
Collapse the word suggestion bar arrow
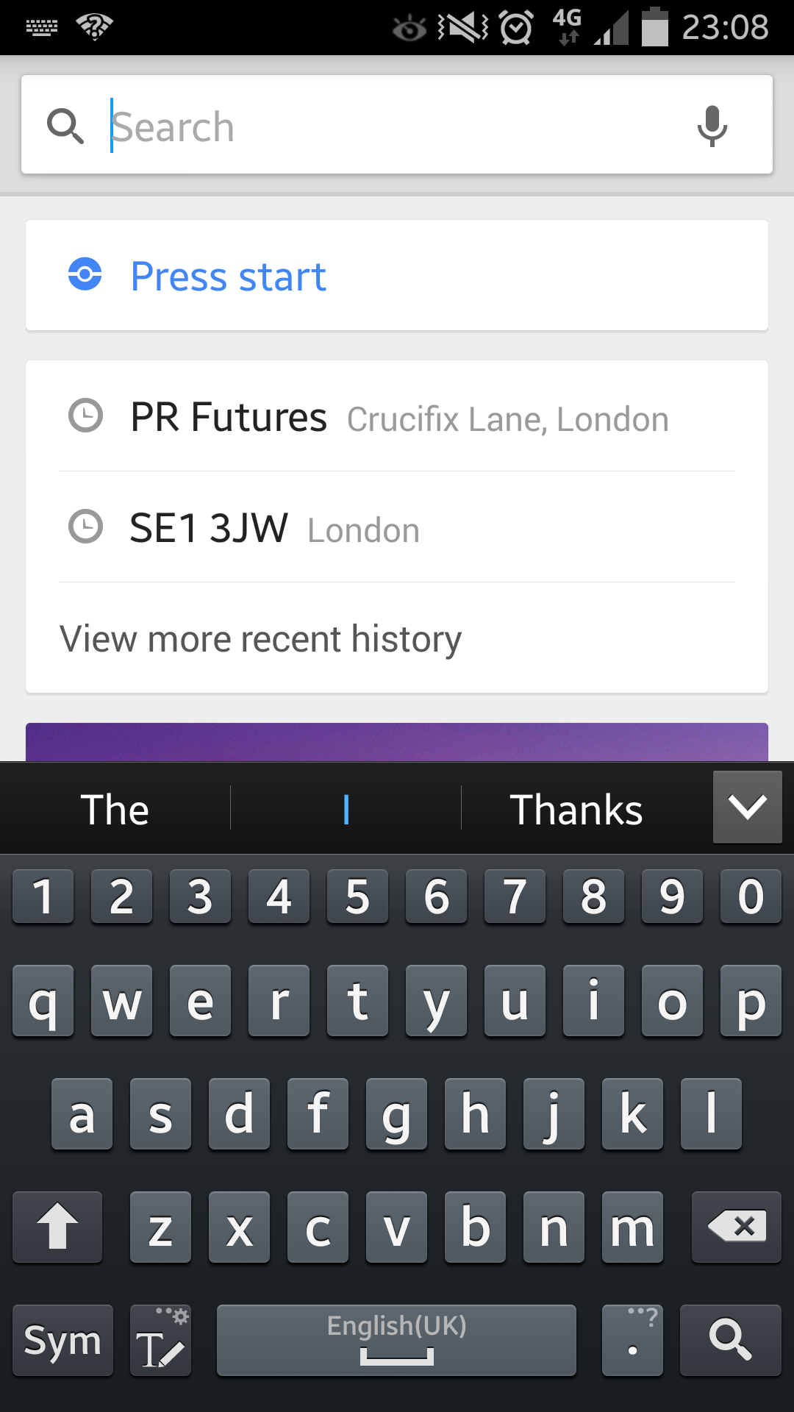pyautogui.click(x=747, y=807)
